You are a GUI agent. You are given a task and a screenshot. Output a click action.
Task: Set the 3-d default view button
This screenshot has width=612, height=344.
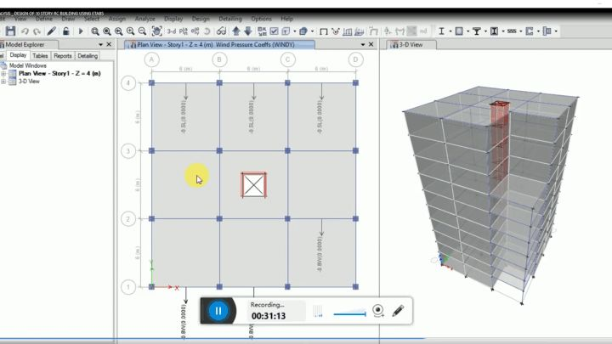coord(172,31)
